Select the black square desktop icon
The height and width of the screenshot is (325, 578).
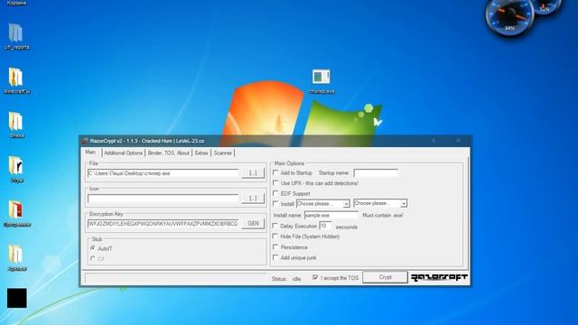pyautogui.click(x=16, y=298)
